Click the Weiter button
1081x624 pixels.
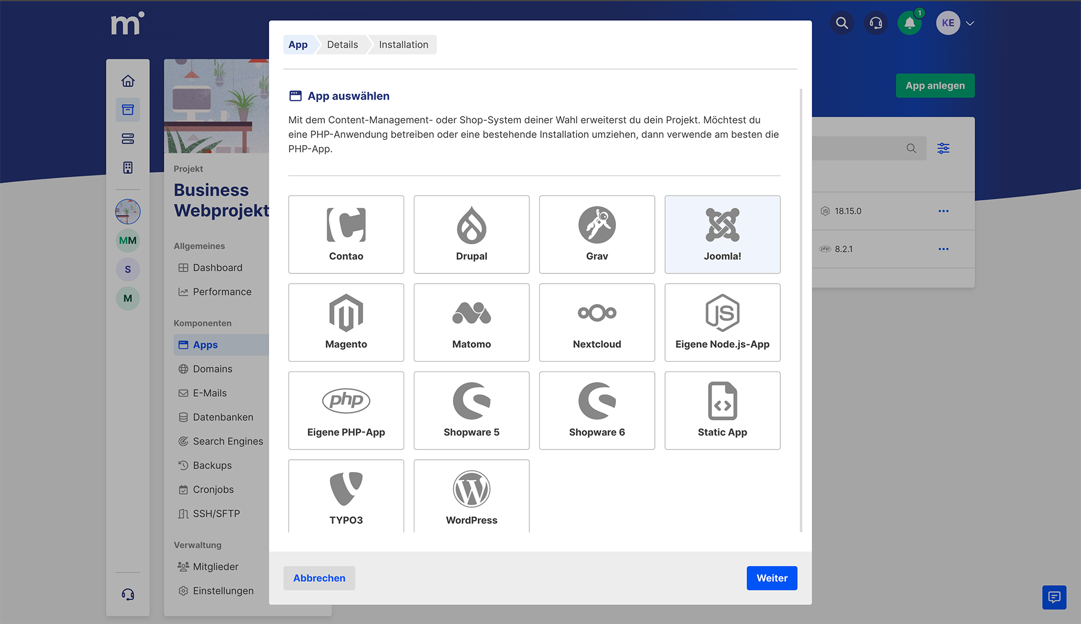pos(771,578)
